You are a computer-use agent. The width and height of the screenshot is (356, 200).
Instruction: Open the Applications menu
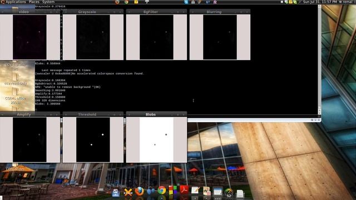click(16, 2)
